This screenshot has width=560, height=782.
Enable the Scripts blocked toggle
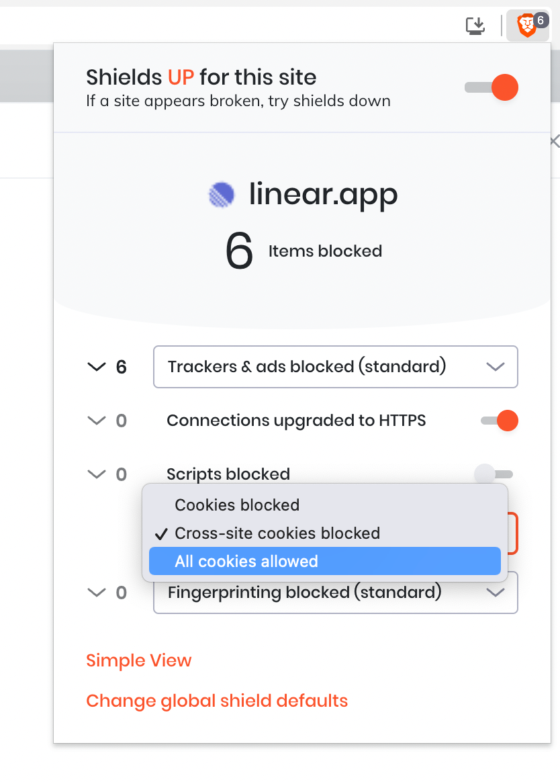coord(494,474)
